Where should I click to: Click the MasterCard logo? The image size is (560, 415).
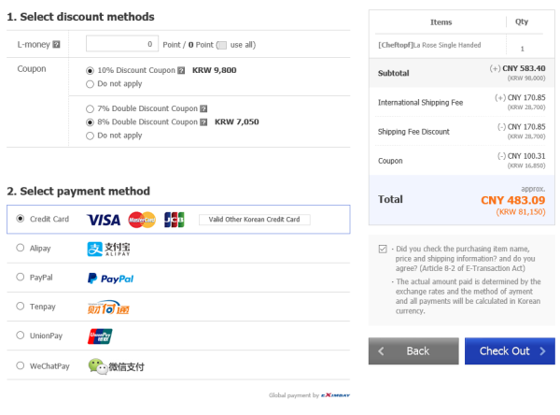pos(142,220)
